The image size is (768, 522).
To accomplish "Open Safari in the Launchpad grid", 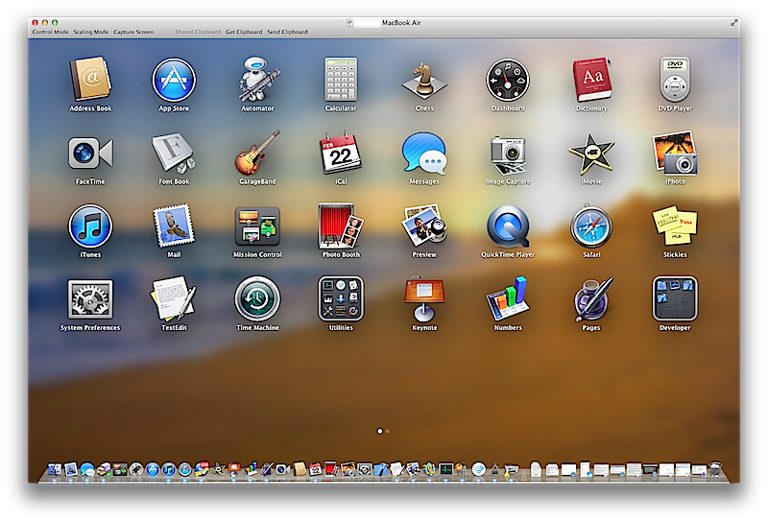I will 591,225.
